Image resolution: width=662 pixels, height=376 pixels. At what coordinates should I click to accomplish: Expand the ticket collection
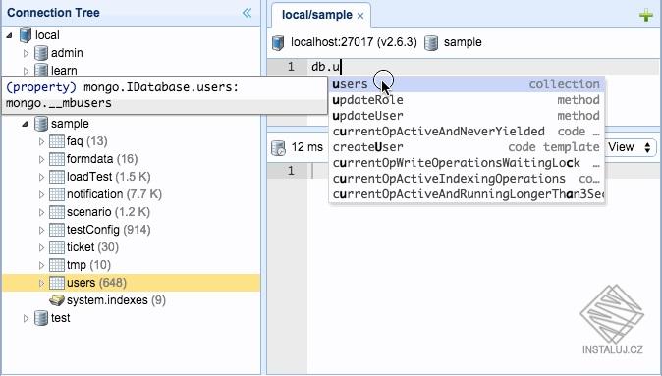tap(41, 247)
